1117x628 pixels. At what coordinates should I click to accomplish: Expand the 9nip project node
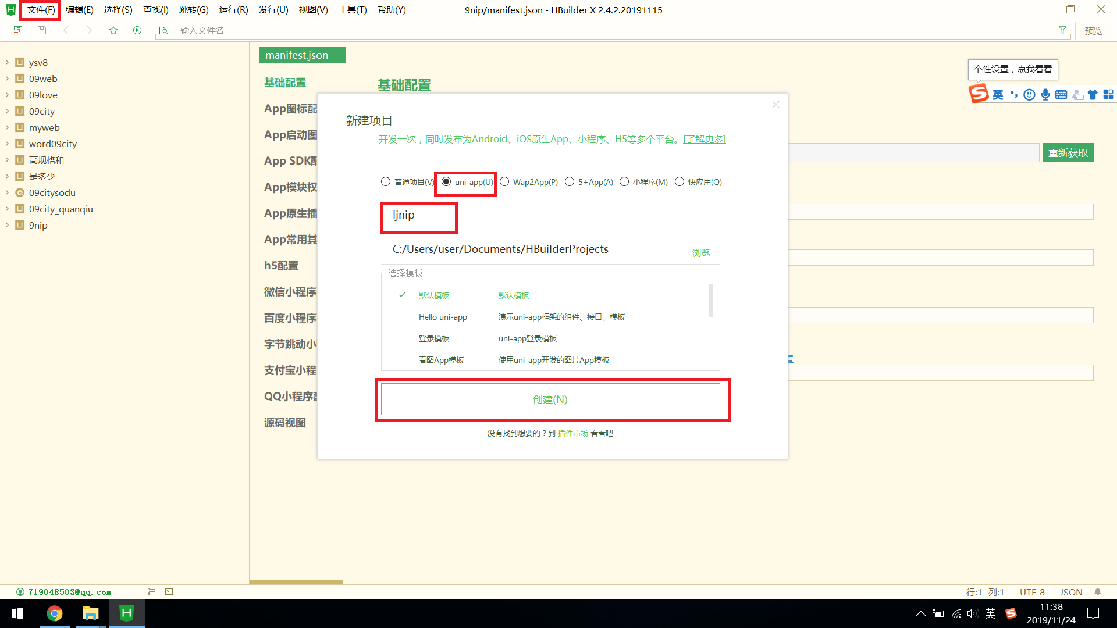(x=7, y=225)
